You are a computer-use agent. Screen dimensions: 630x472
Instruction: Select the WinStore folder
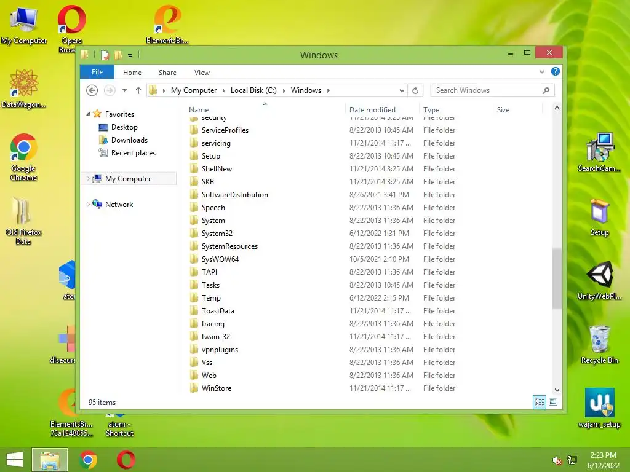[216, 388]
